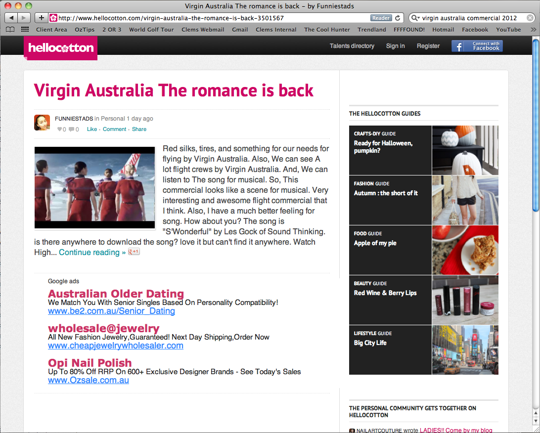Open Virgin Australia flight crew video thumbnail
This screenshot has width=540, height=433.
coord(95,188)
